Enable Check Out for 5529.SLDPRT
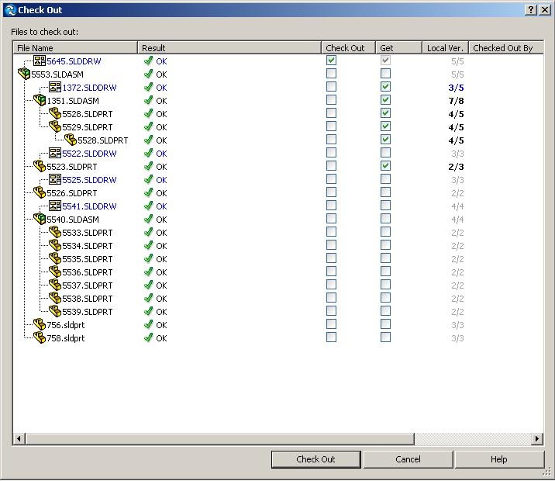This screenshot has height=481, width=555. 331,126
